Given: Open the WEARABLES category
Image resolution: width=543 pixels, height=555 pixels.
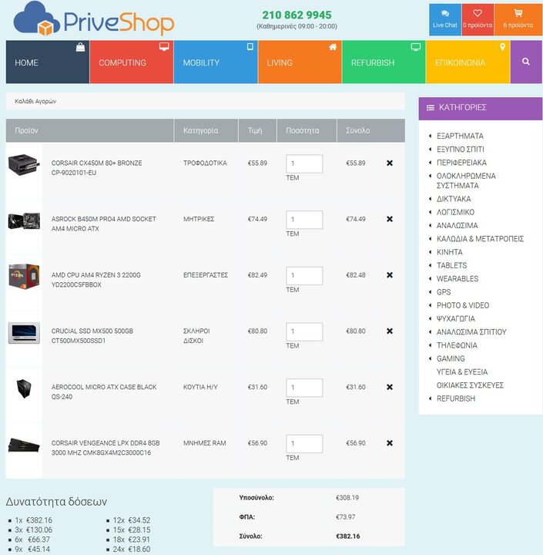Looking at the screenshot, I should coord(457,279).
